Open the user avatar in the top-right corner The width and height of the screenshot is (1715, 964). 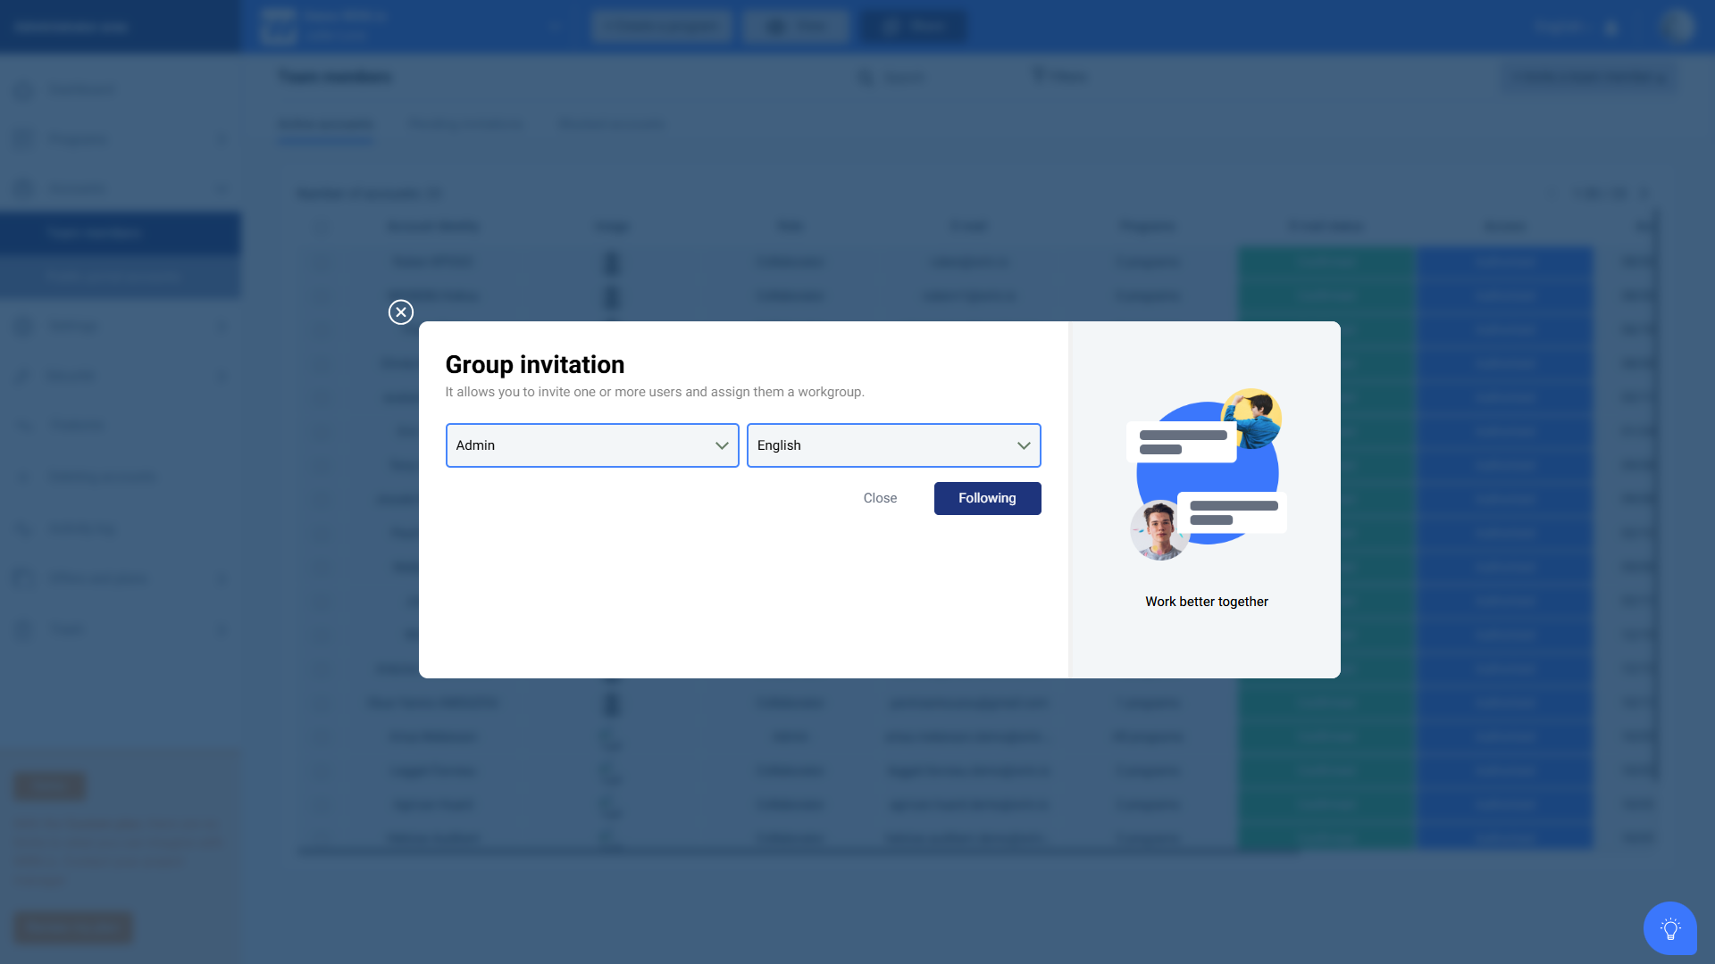[x=1677, y=26]
